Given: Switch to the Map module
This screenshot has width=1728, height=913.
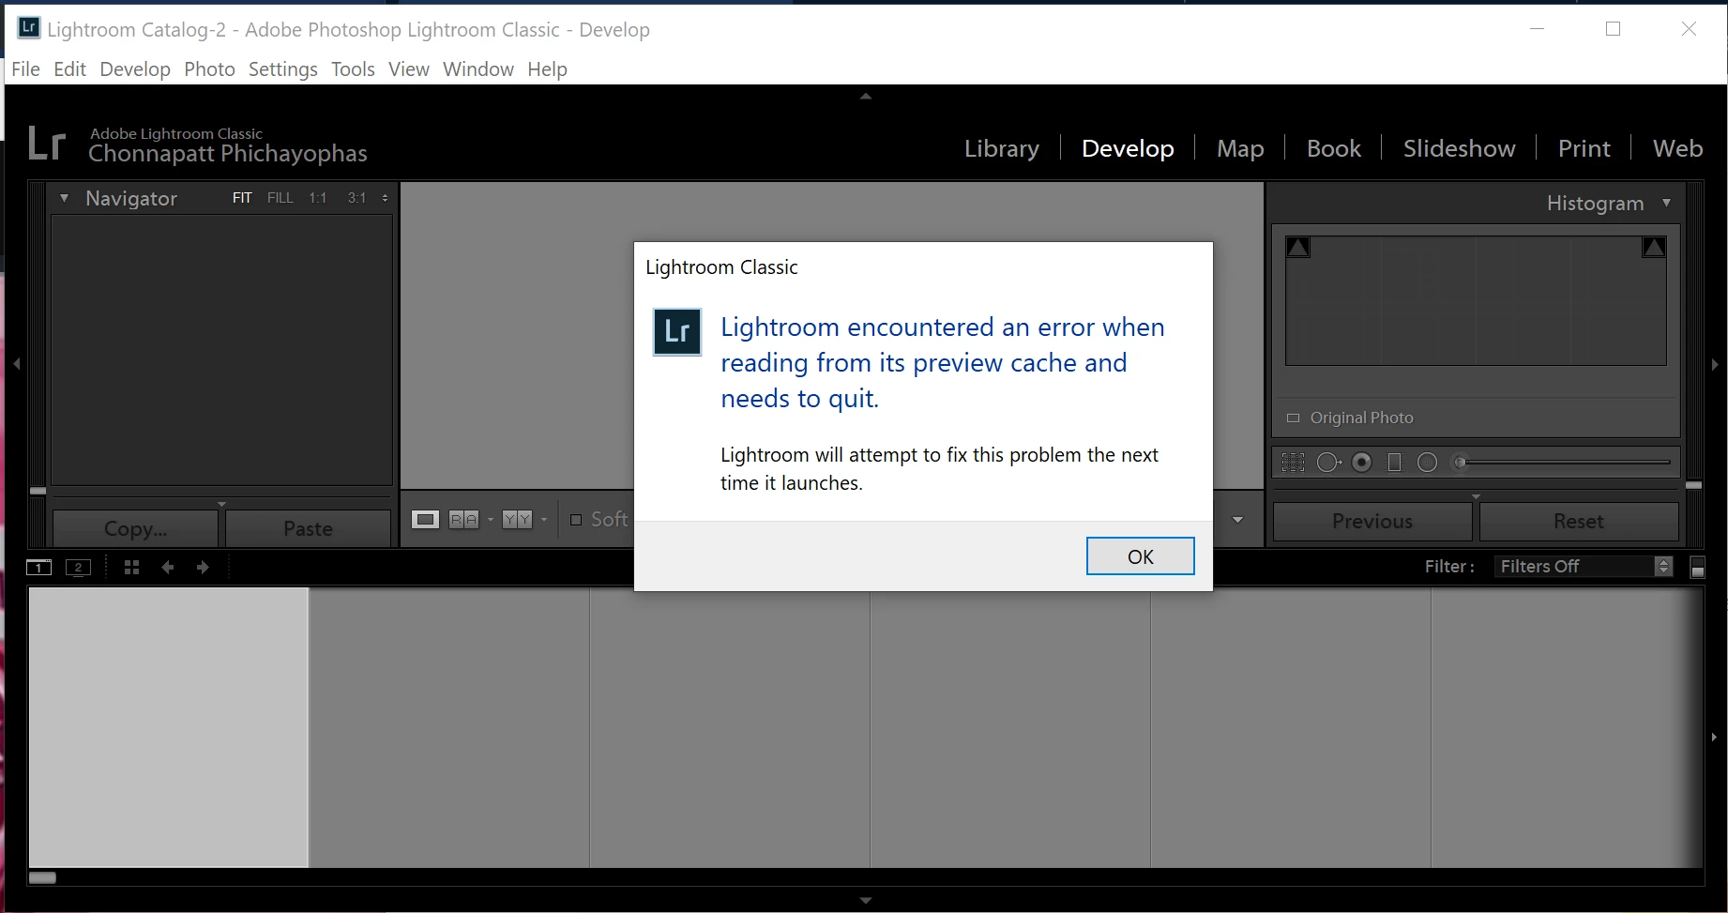Looking at the screenshot, I should point(1240,148).
